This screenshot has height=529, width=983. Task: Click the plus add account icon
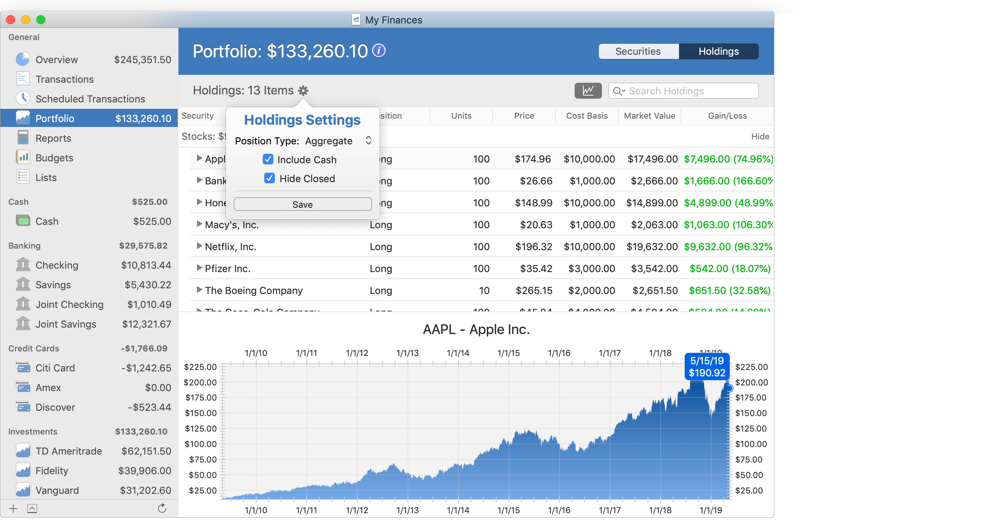(13, 508)
